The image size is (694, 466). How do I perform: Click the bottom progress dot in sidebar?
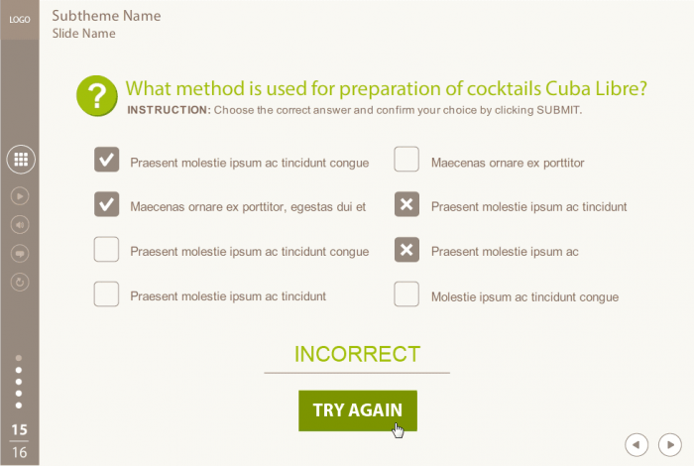[x=19, y=406]
